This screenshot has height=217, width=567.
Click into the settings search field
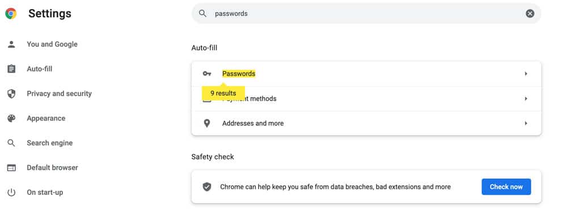366,14
